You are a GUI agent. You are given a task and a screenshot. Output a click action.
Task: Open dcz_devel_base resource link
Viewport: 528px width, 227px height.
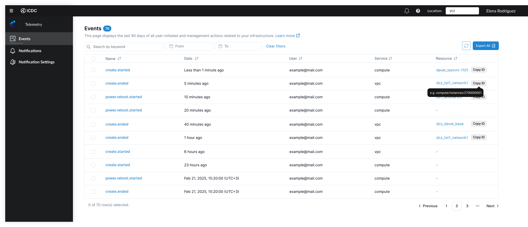[x=450, y=124]
